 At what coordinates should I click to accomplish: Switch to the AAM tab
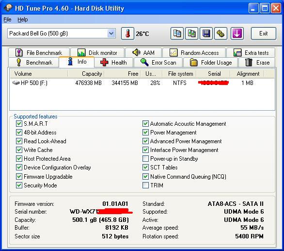pos(143,53)
